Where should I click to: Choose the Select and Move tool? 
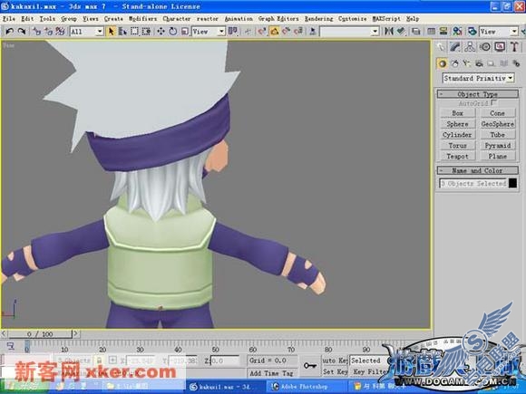[161, 31]
